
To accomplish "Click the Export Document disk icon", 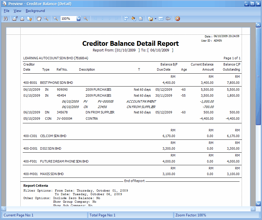I will tap(150, 19).
